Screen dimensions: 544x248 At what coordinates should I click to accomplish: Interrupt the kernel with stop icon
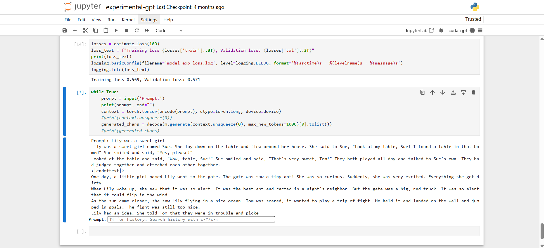click(x=127, y=30)
